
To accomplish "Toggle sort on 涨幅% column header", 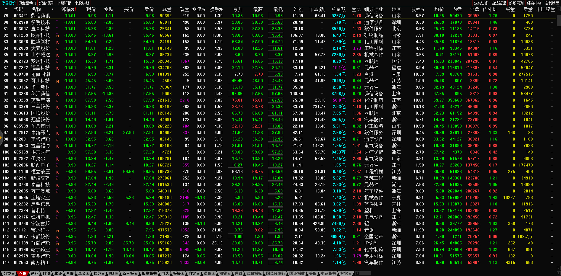I will pos(69,9).
